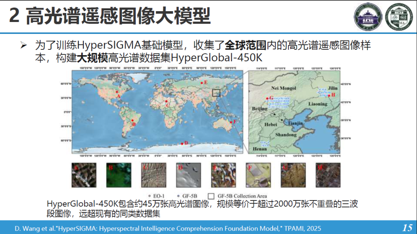417x234 pixels.
Task: Select the slide title 高光谱遥感图像大模型
Action: tap(118, 16)
